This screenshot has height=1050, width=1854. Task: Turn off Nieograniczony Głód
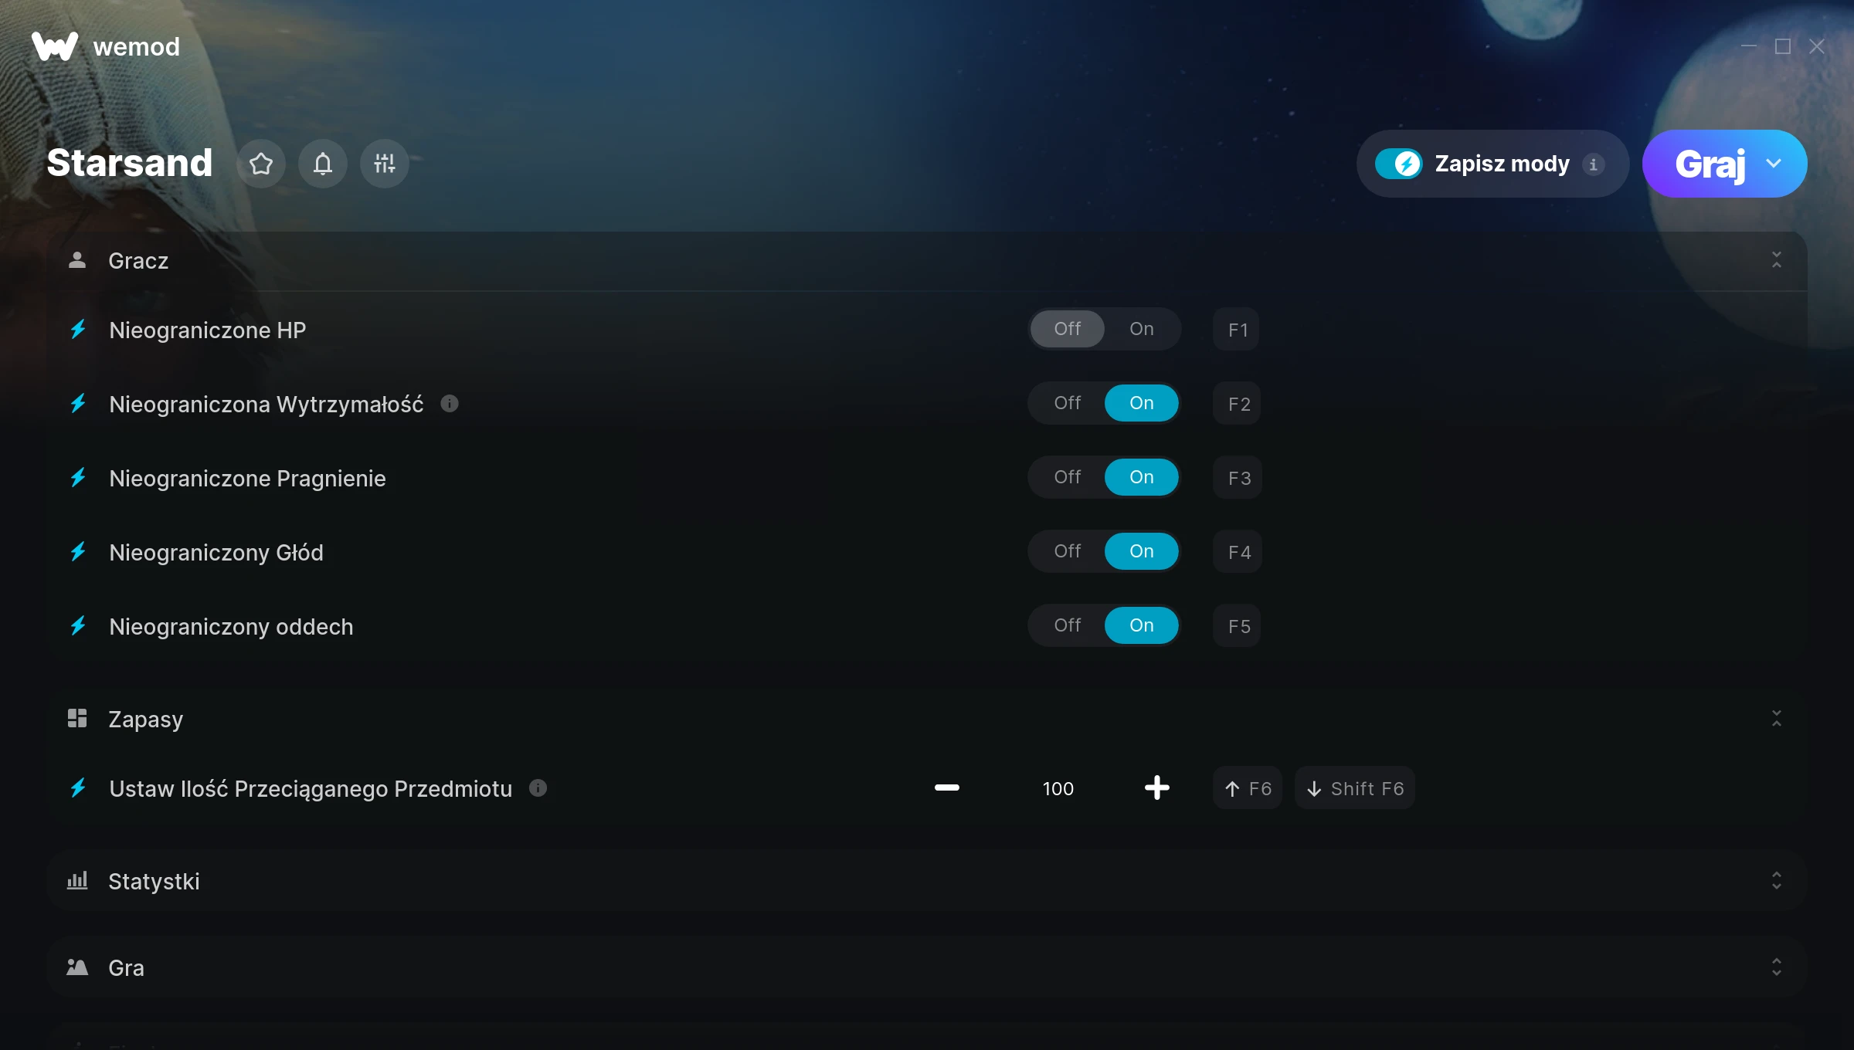coord(1068,551)
